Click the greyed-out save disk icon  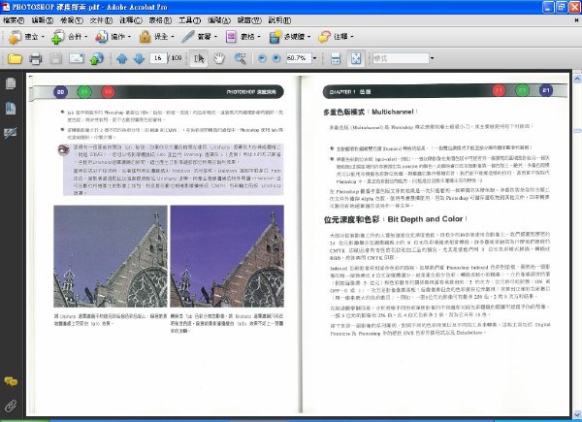pyautogui.click(x=55, y=58)
